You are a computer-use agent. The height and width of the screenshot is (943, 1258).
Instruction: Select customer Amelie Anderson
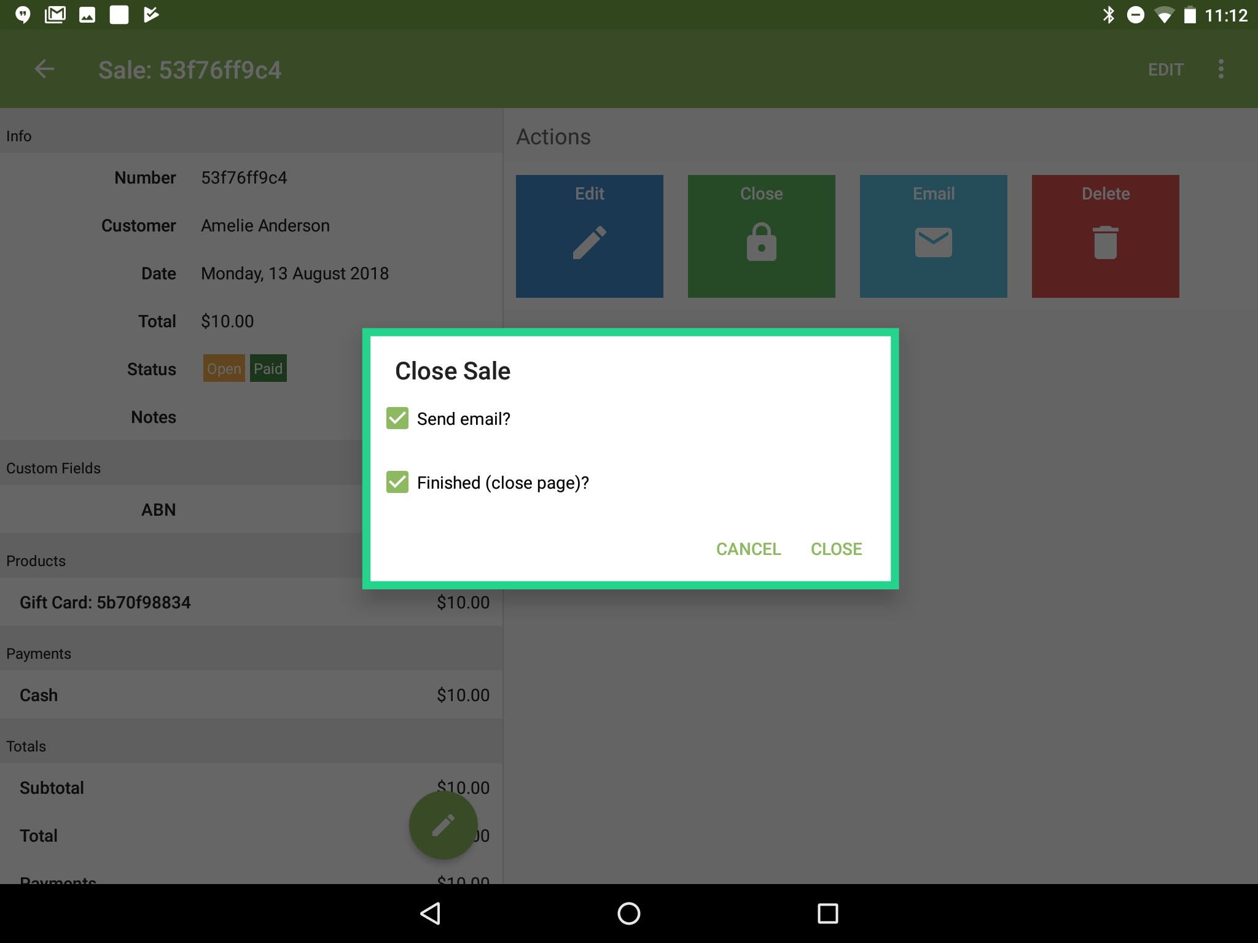265,226
